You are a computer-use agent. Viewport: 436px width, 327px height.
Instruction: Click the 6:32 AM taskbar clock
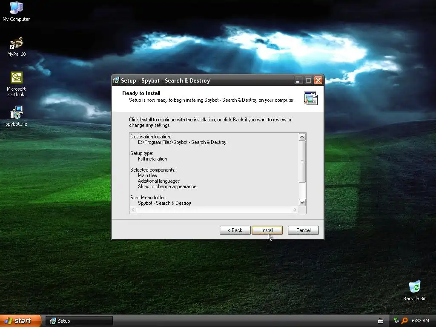(x=420, y=321)
